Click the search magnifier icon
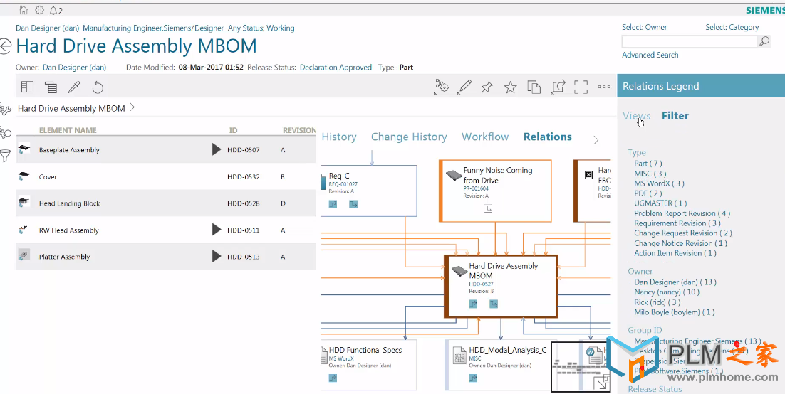This screenshot has height=394, width=785. click(x=764, y=41)
